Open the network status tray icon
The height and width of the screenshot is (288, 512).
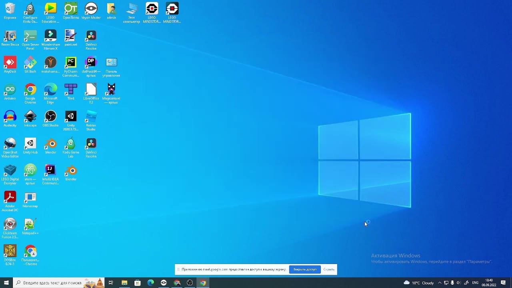point(446,283)
